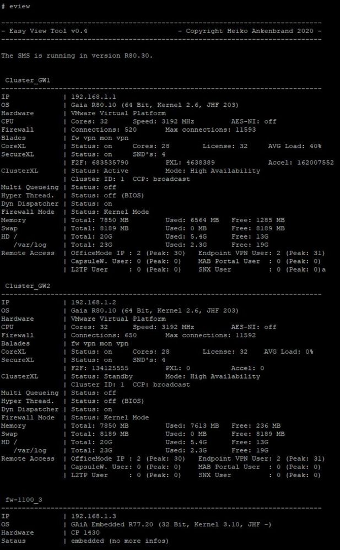This screenshot has height=550, width=340.
Task: Click the '# eview' command prompt line
Action: pos(16,6)
